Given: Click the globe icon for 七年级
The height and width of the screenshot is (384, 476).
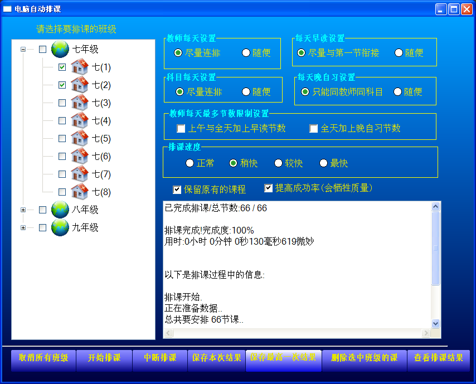Looking at the screenshot, I should point(60,49).
